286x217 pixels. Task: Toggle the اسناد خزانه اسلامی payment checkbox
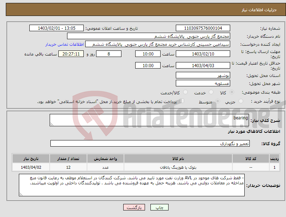click(182, 101)
